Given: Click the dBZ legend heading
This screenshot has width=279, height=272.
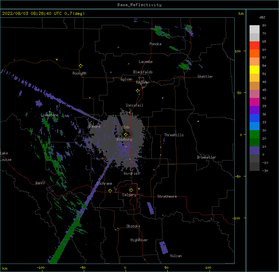Looking at the screenshot, I should pyautogui.click(x=262, y=17).
